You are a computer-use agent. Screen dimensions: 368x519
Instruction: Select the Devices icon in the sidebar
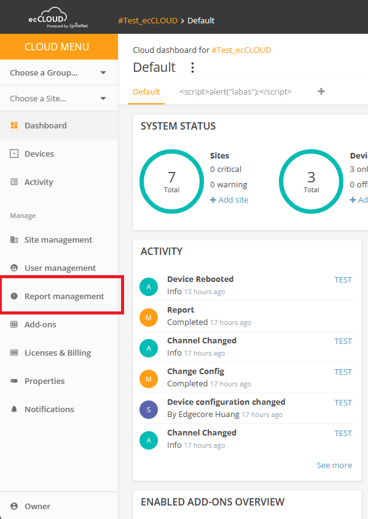tap(15, 154)
